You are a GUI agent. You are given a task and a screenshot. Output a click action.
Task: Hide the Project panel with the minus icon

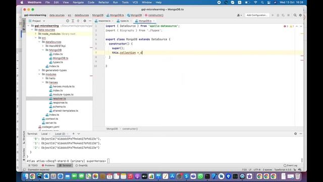[x=90, y=21]
